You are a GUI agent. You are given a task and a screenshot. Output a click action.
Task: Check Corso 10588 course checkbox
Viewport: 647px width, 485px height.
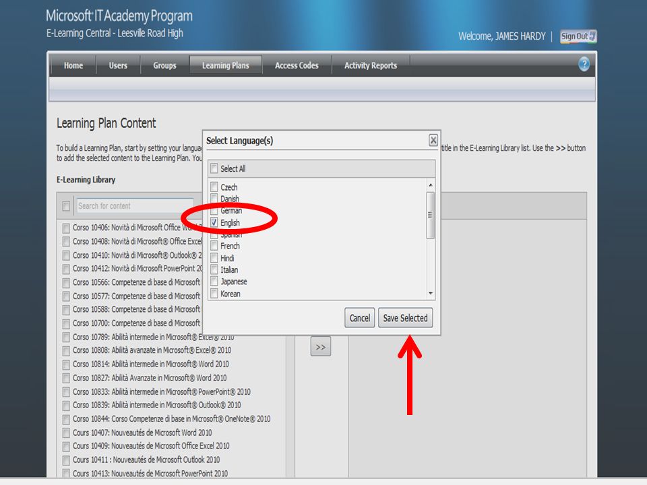(x=66, y=310)
